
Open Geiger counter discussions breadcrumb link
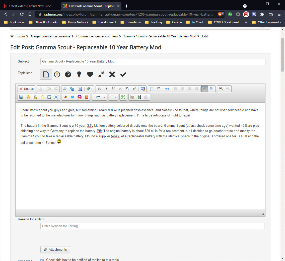[50, 36]
